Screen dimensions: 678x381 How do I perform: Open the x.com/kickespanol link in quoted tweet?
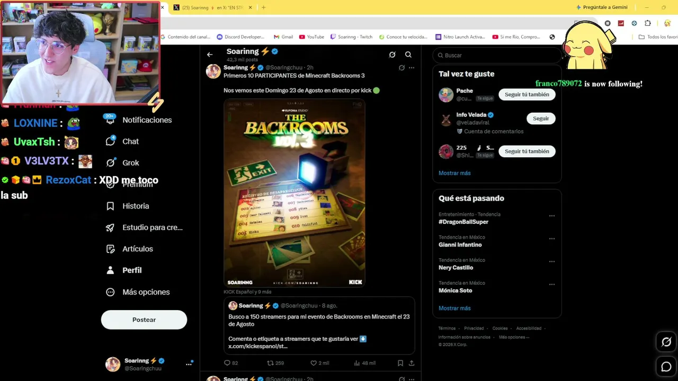click(258, 346)
